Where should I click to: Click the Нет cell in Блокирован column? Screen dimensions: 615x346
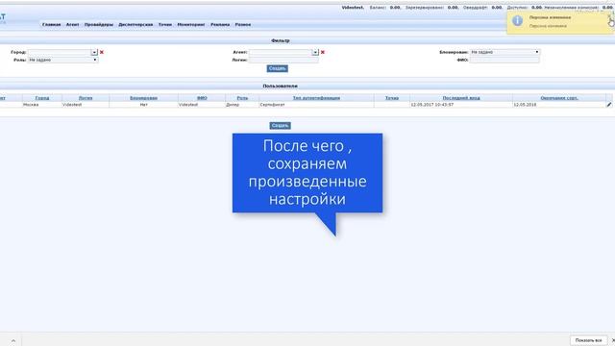tap(143, 105)
